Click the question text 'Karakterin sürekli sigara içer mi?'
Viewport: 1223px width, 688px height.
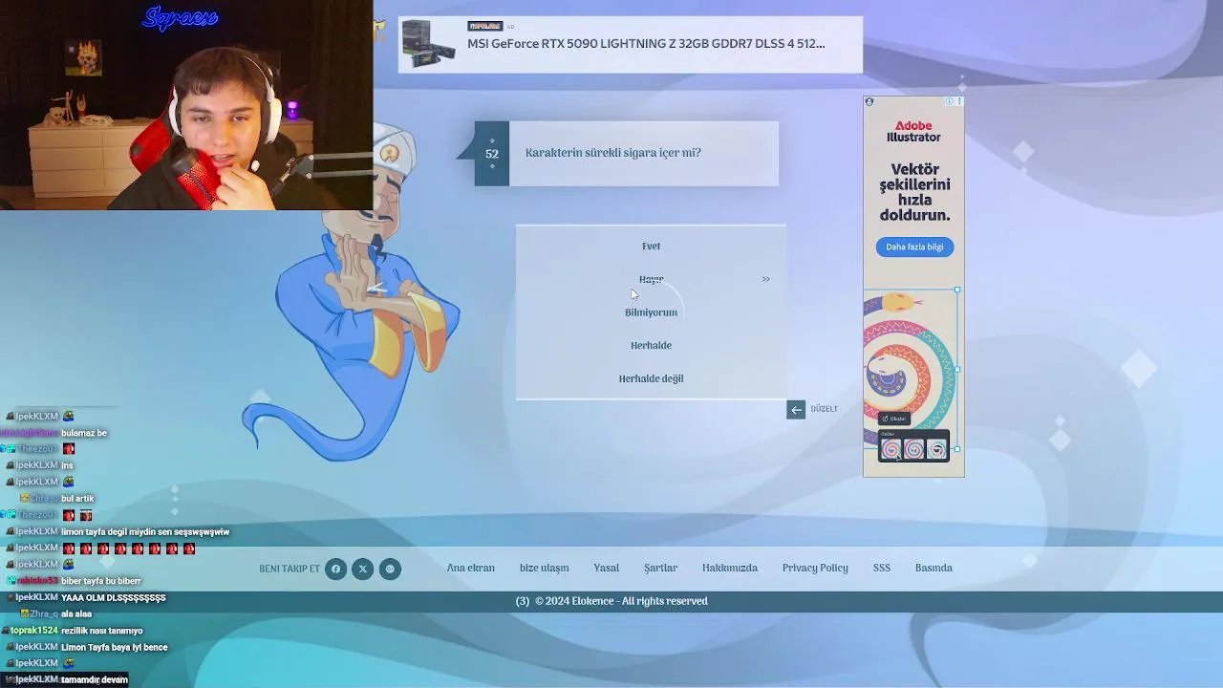612,153
